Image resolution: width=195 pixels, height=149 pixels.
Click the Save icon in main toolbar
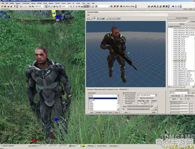tap(5, 6)
